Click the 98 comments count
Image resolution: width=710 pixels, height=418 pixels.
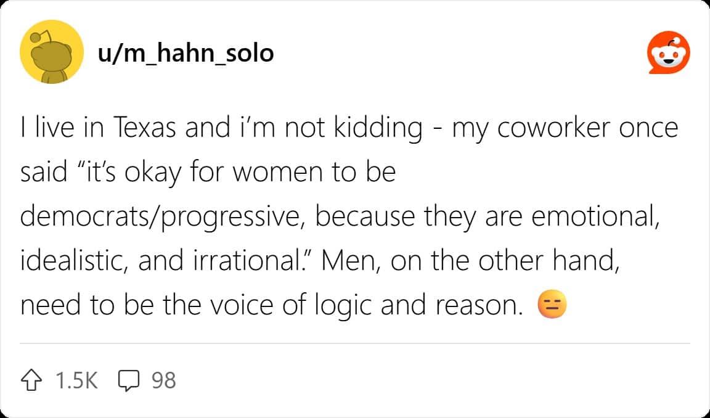tap(163, 380)
